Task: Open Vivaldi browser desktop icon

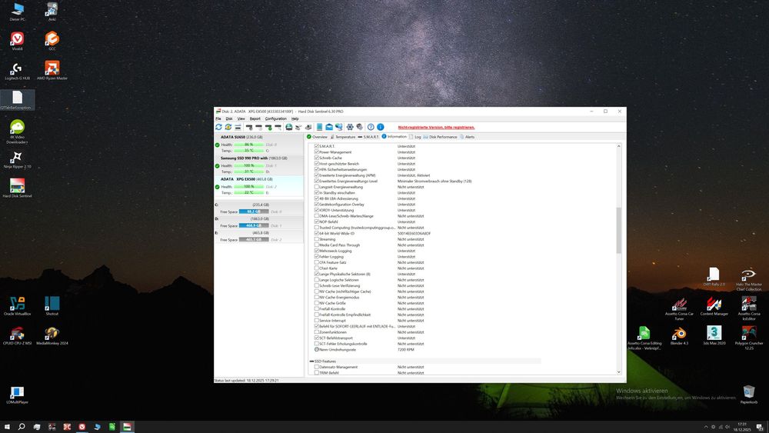Action: pos(17,42)
